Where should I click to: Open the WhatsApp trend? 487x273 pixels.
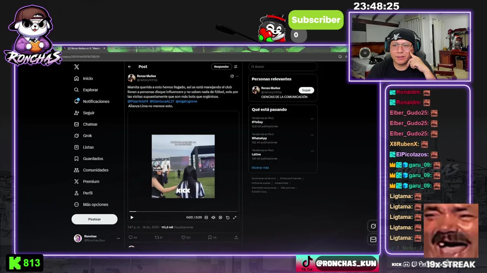[259, 138]
